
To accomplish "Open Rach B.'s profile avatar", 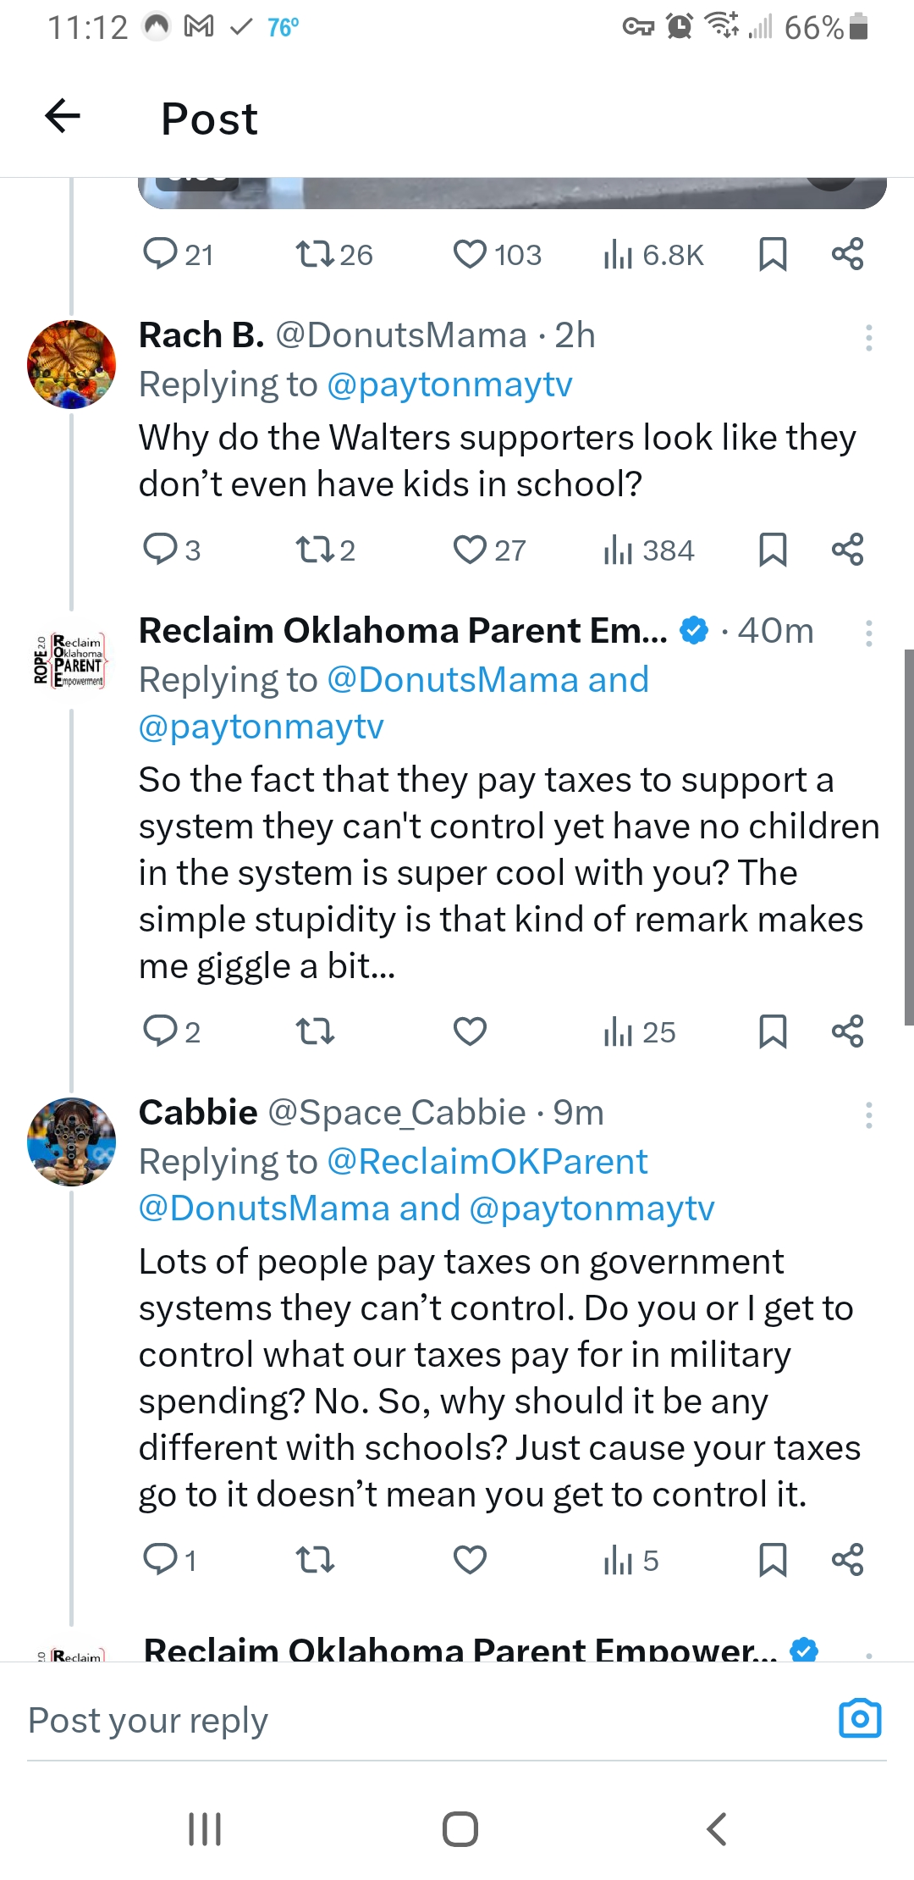I will coord(72,364).
